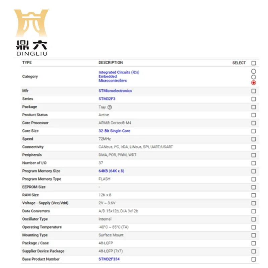Check the Core Processor row checkbox
The image size is (268, 268).
point(254,123)
